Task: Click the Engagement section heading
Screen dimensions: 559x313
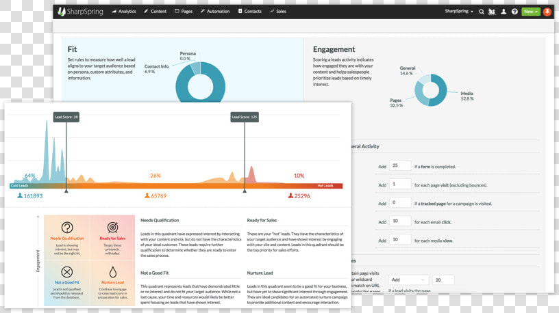Action: (334, 49)
